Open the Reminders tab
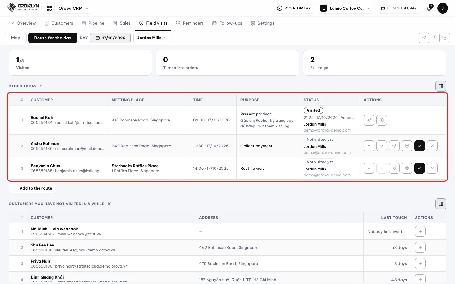The height and width of the screenshot is (284, 455). coord(190,23)
